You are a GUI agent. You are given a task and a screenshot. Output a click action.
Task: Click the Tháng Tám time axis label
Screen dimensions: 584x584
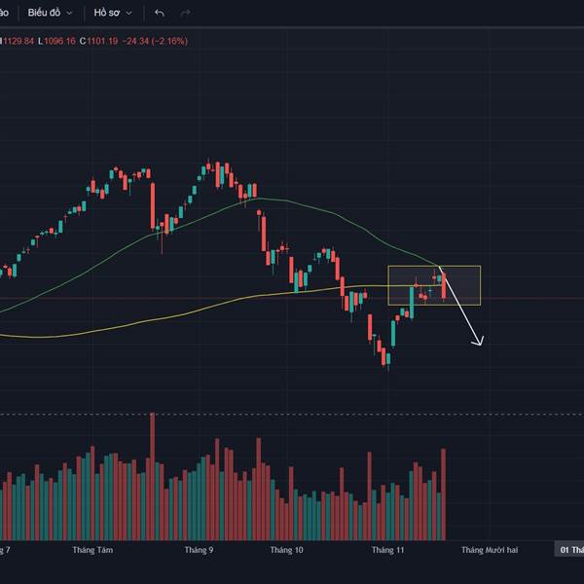[92, 550]
